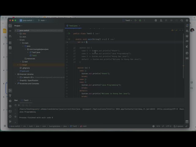196x147 pixels.
Task: Collapse the java-switch project root
Action: click(16, 31)
